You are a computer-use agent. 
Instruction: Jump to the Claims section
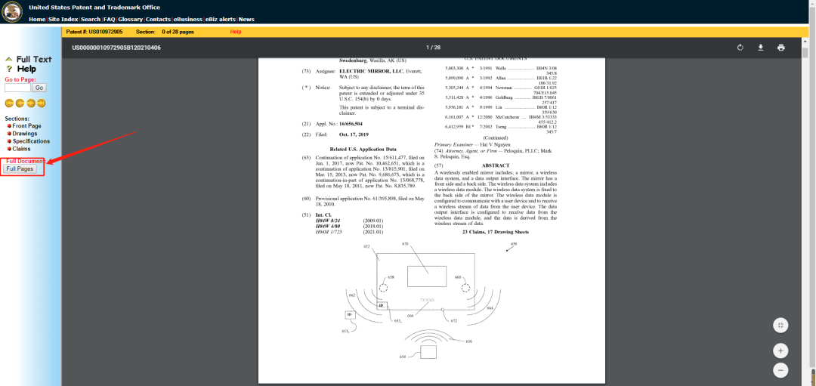click(21, 149)
